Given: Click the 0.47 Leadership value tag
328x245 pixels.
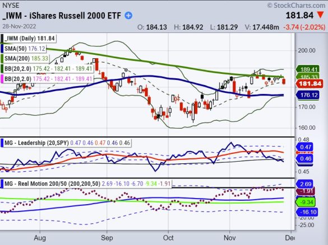Looking at the screenshot, I should coord(304,147).
